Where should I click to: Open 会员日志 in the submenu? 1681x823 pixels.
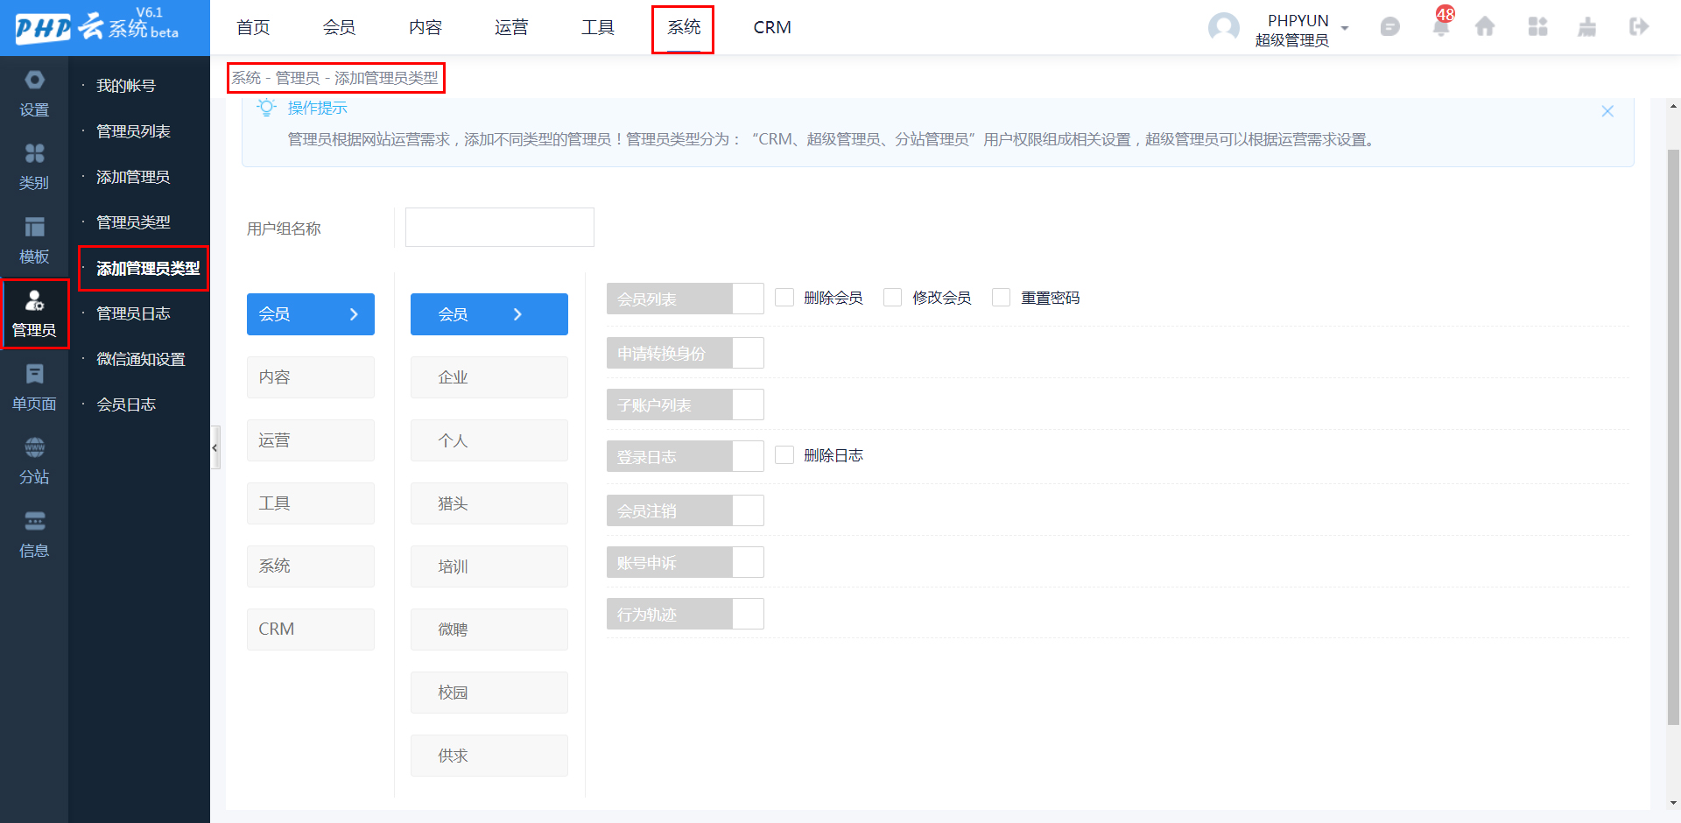[x=126, y=404]
